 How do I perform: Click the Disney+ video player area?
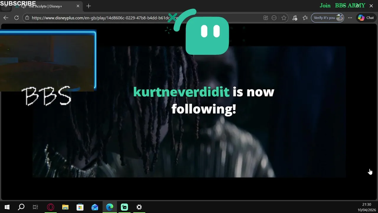tap(189, 112)
